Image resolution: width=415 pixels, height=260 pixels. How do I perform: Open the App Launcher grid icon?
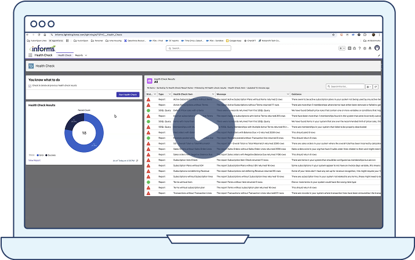[30, 55]
